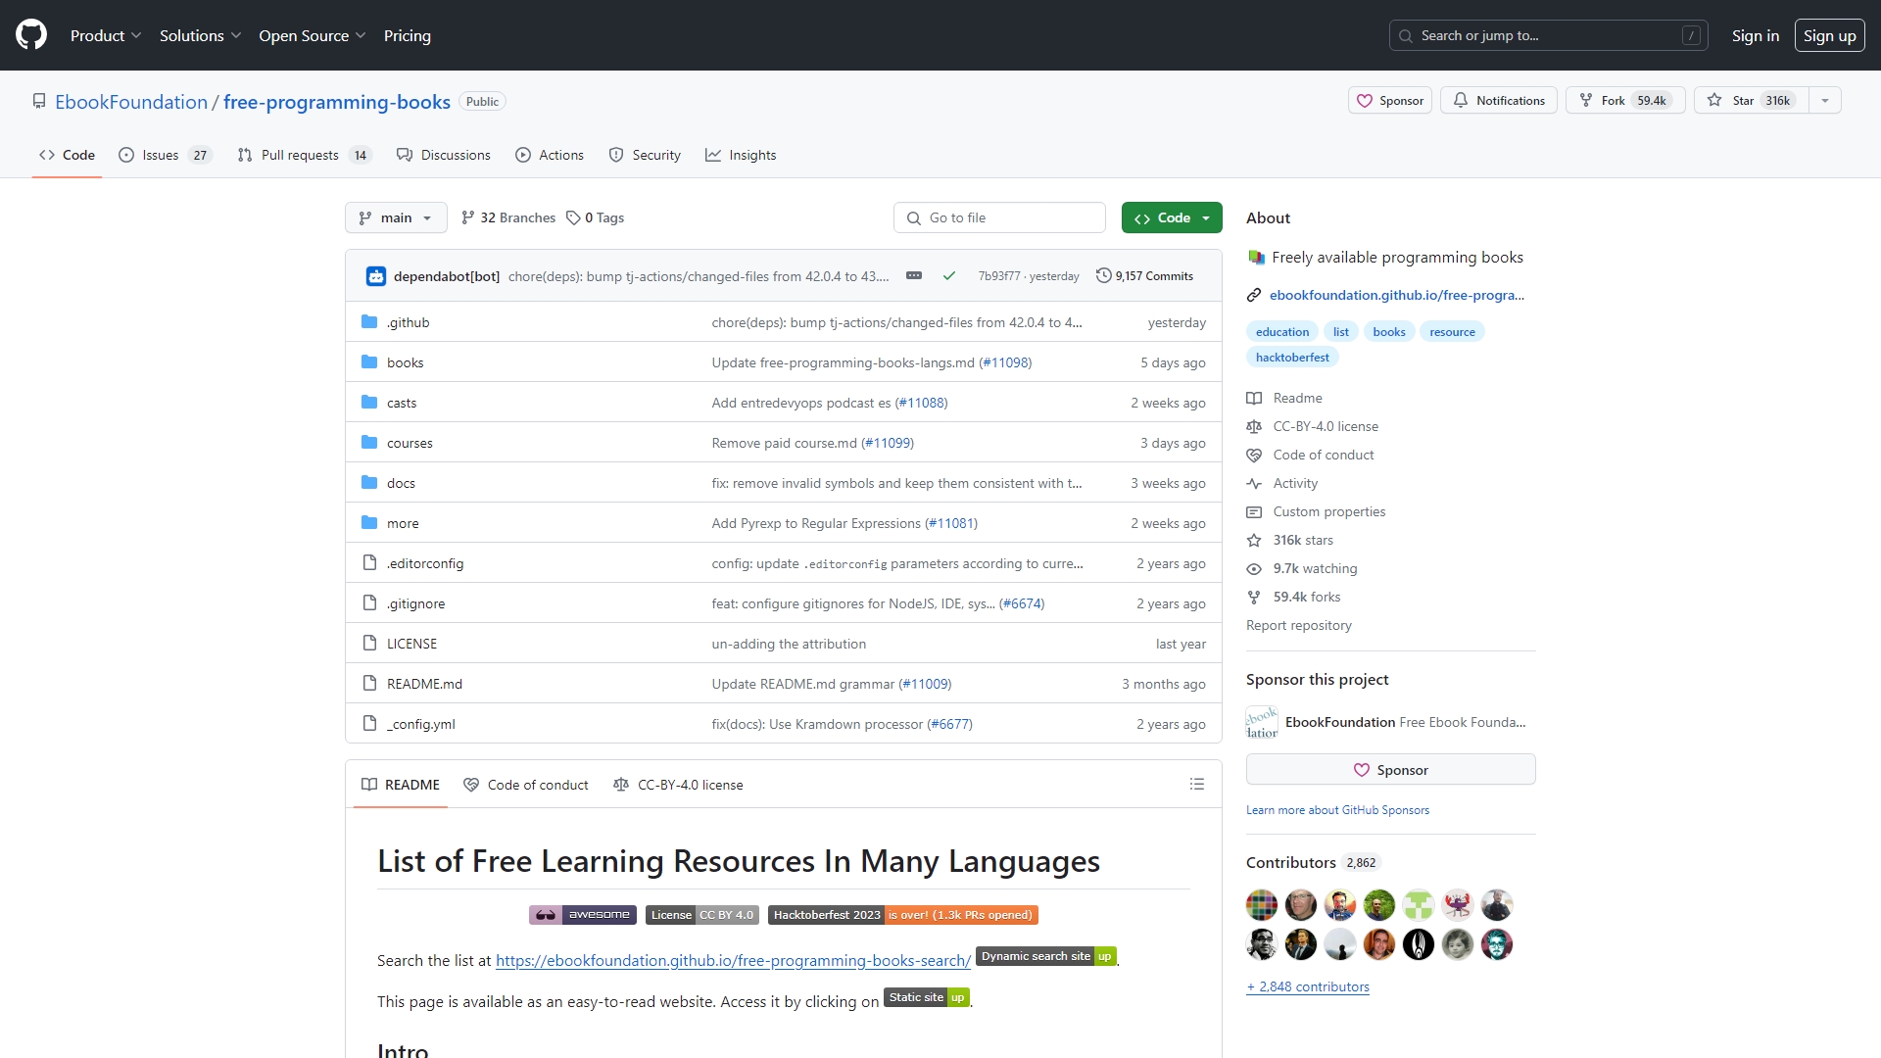
Task: Open the courses folder
Action: tap(410, 443)
